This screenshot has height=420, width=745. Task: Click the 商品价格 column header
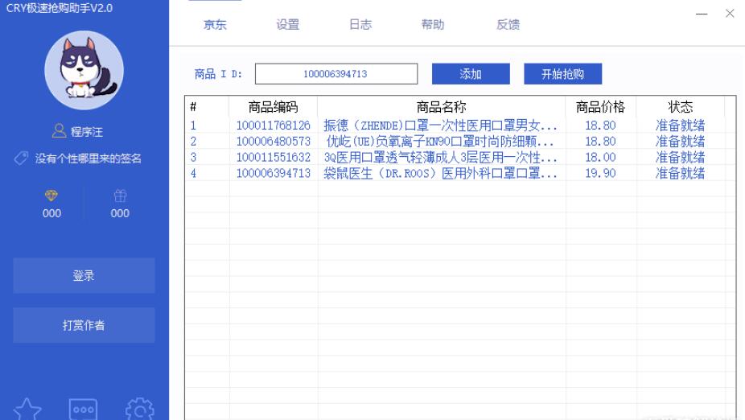coord(600,107)
